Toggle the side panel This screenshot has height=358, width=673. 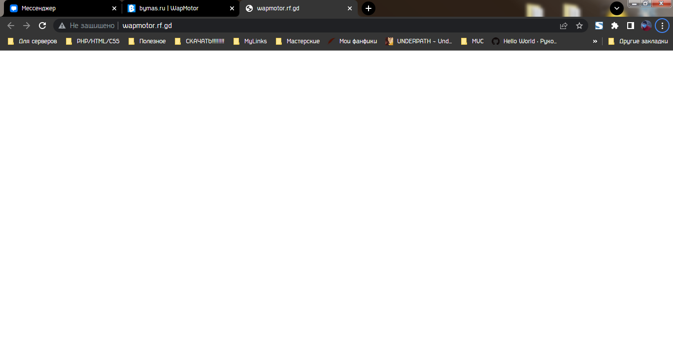pos(630,26)
